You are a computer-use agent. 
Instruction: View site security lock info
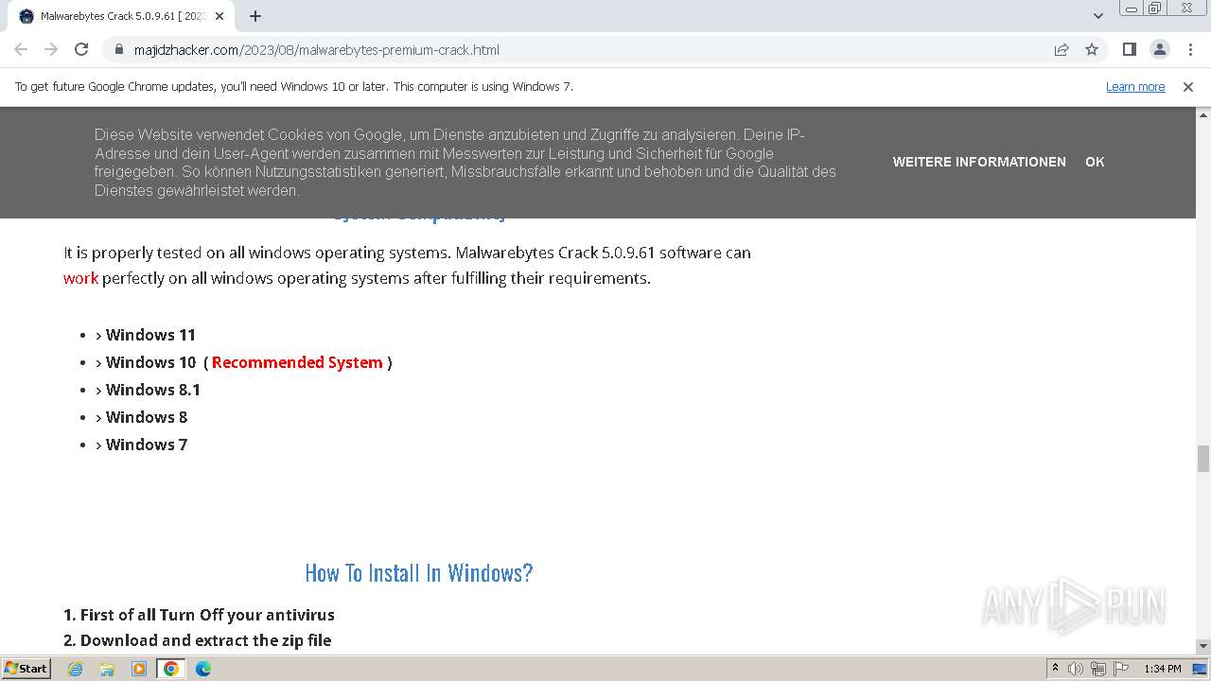click(x=119, y=49)
